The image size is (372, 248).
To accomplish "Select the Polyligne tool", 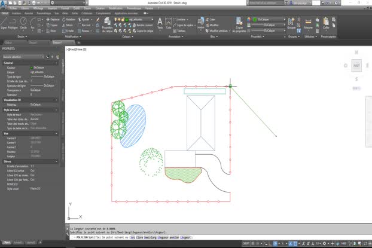I will [x=13, y=23].
